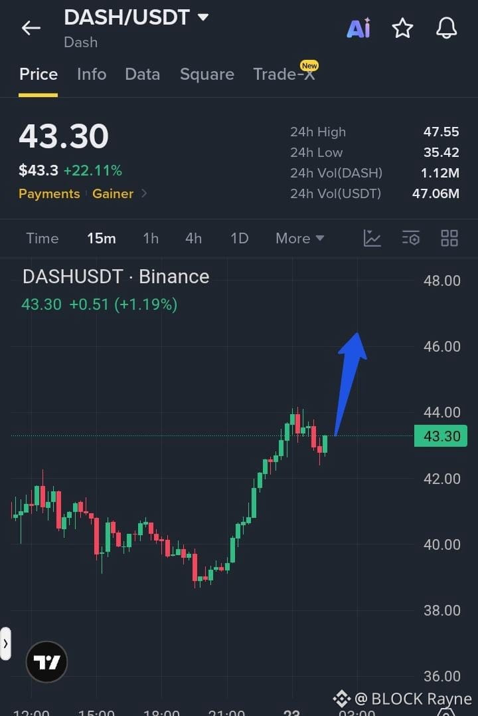478x716 pixels.
Task: Switch to the Price tab
Action: (x=39, y=74)
